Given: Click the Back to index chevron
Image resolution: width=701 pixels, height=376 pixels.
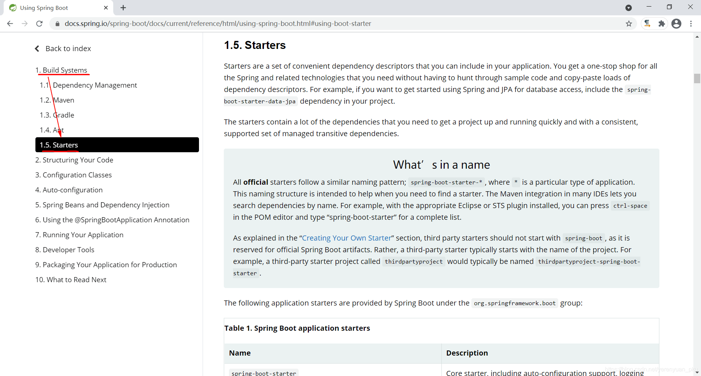Looking at the screenshot, I should pos(37,49).
